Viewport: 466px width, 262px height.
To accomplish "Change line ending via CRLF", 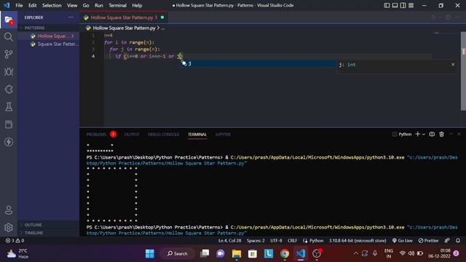I will pyautogui.click(x=292, y=240).
